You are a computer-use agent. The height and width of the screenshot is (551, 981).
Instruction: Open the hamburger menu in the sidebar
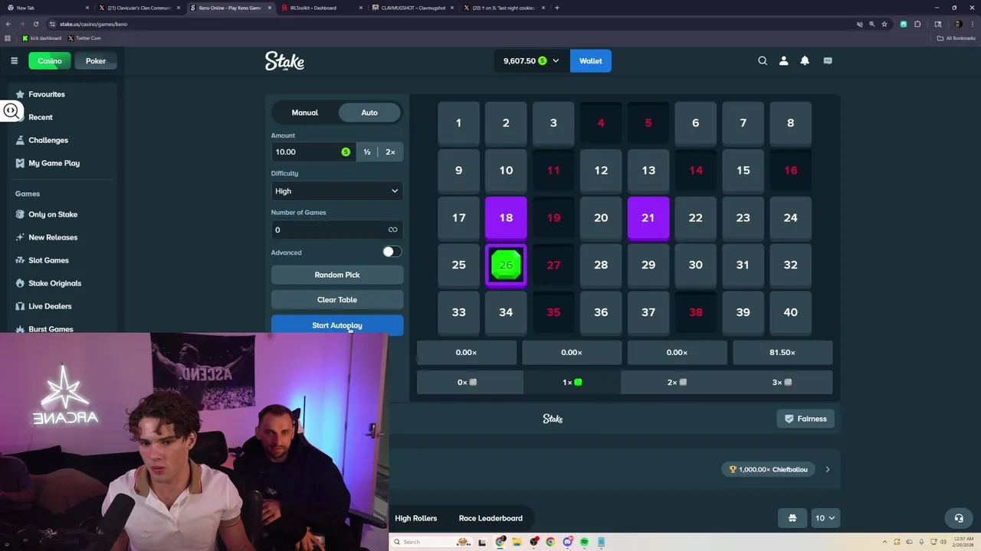(x=14, y=60)
